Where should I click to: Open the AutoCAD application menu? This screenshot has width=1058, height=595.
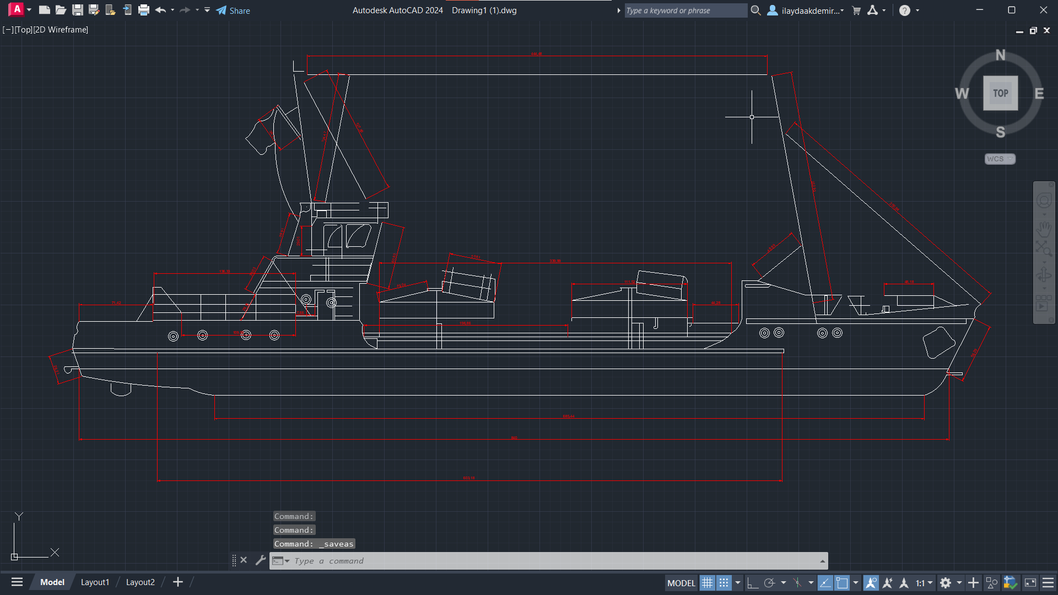(x=17, y=9)
